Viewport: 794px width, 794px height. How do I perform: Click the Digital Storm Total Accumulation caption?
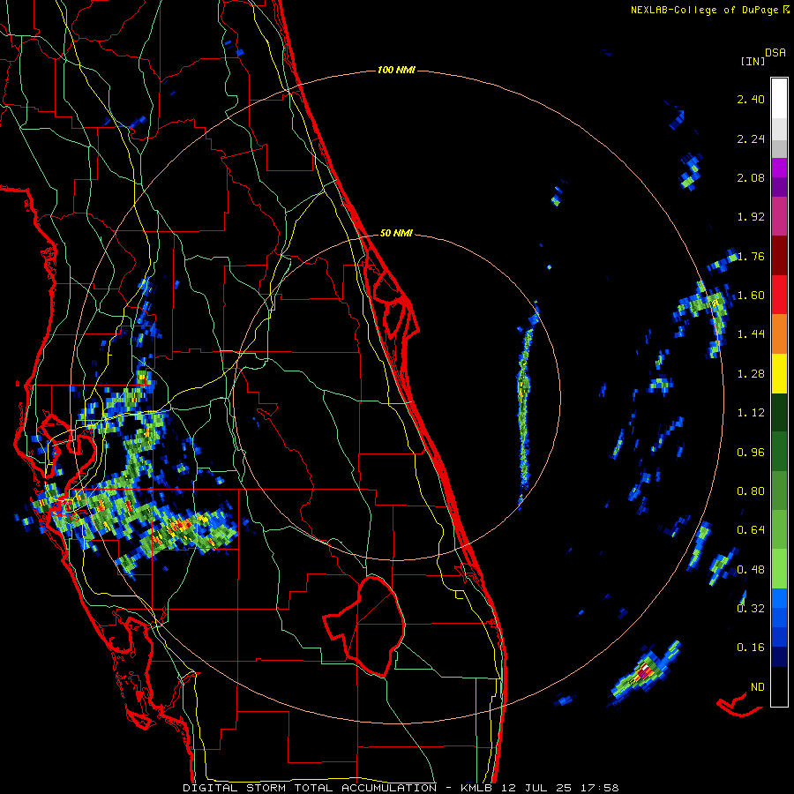pos(310,788)
